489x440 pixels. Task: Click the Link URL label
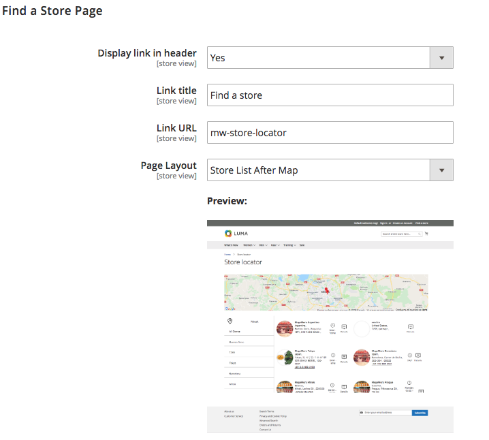pyautogui.click(x=176, y=128)
